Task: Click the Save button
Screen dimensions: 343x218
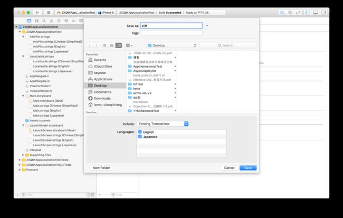Action: click(x=248, y=168)
